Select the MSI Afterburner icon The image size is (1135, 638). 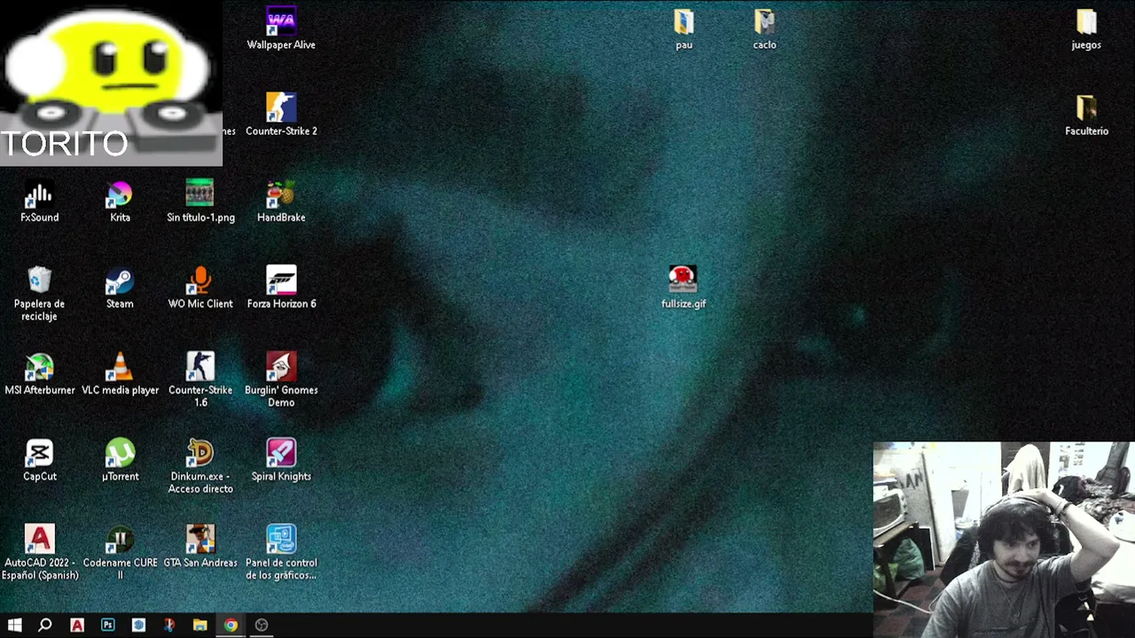[39, 373]
